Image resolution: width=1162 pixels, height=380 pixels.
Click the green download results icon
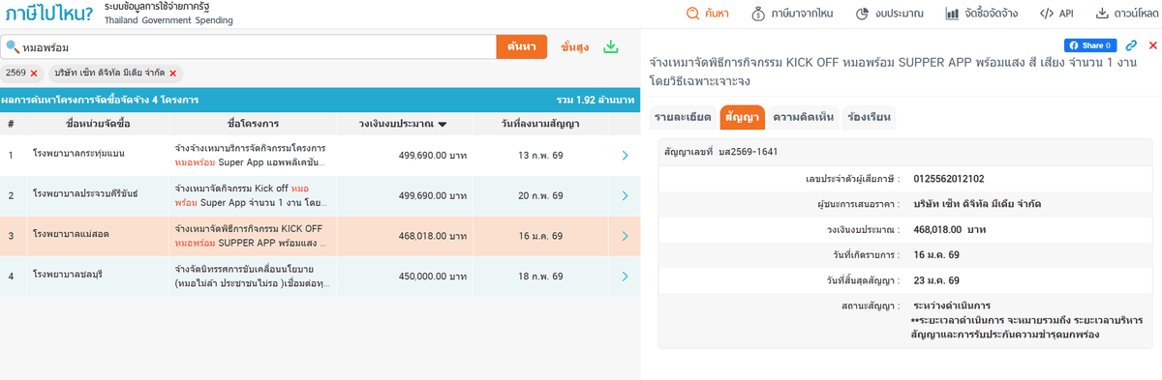611,46
